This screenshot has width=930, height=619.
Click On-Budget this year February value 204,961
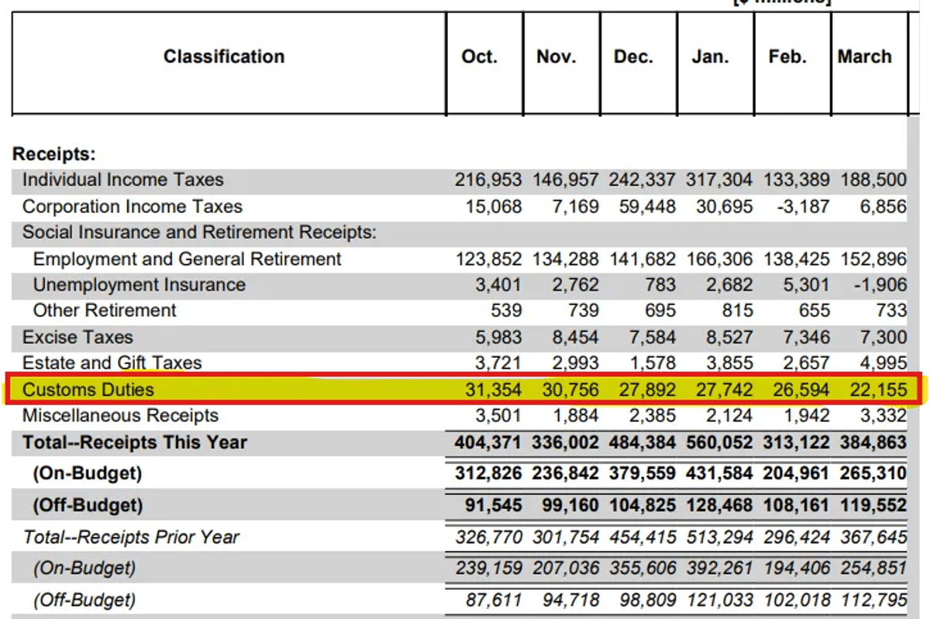click(x=797, y=473)
